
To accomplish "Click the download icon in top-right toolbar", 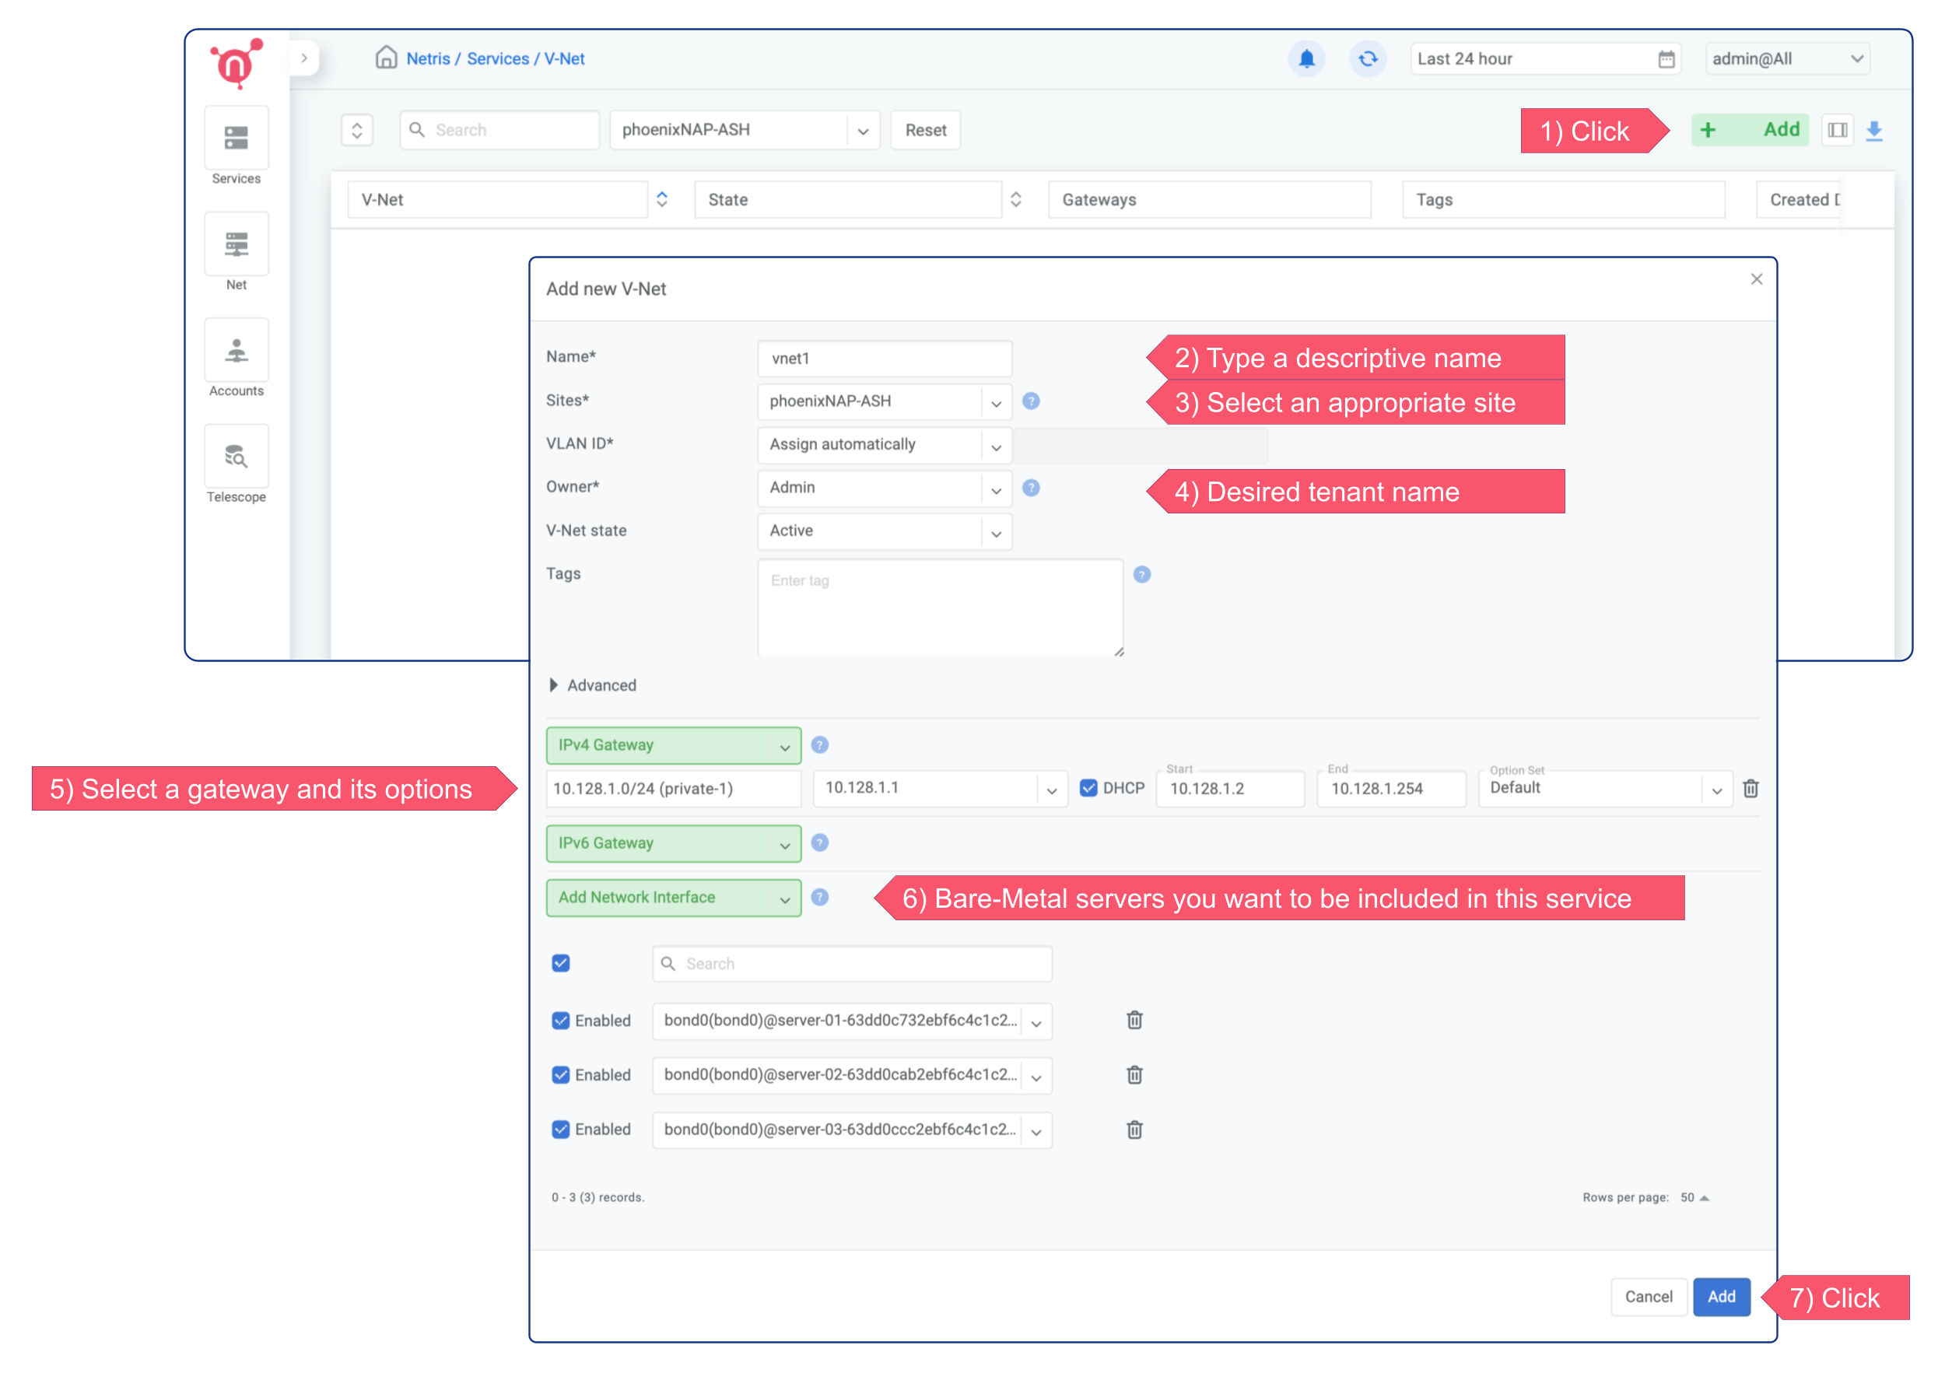I will pos(1875,131).
